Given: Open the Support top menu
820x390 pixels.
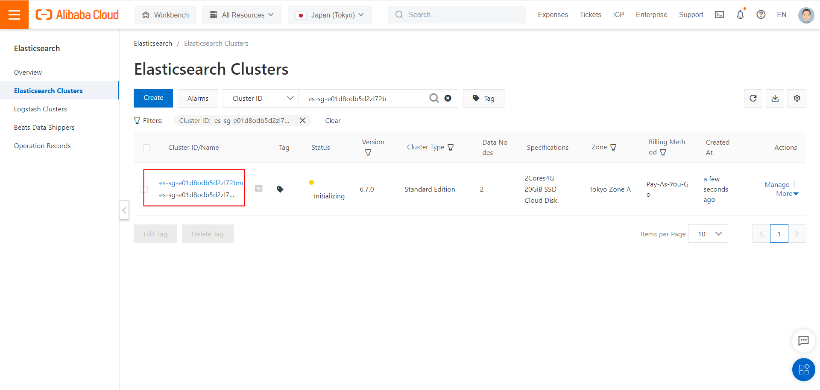Looking at the screenshot, I should coord(691,15).
